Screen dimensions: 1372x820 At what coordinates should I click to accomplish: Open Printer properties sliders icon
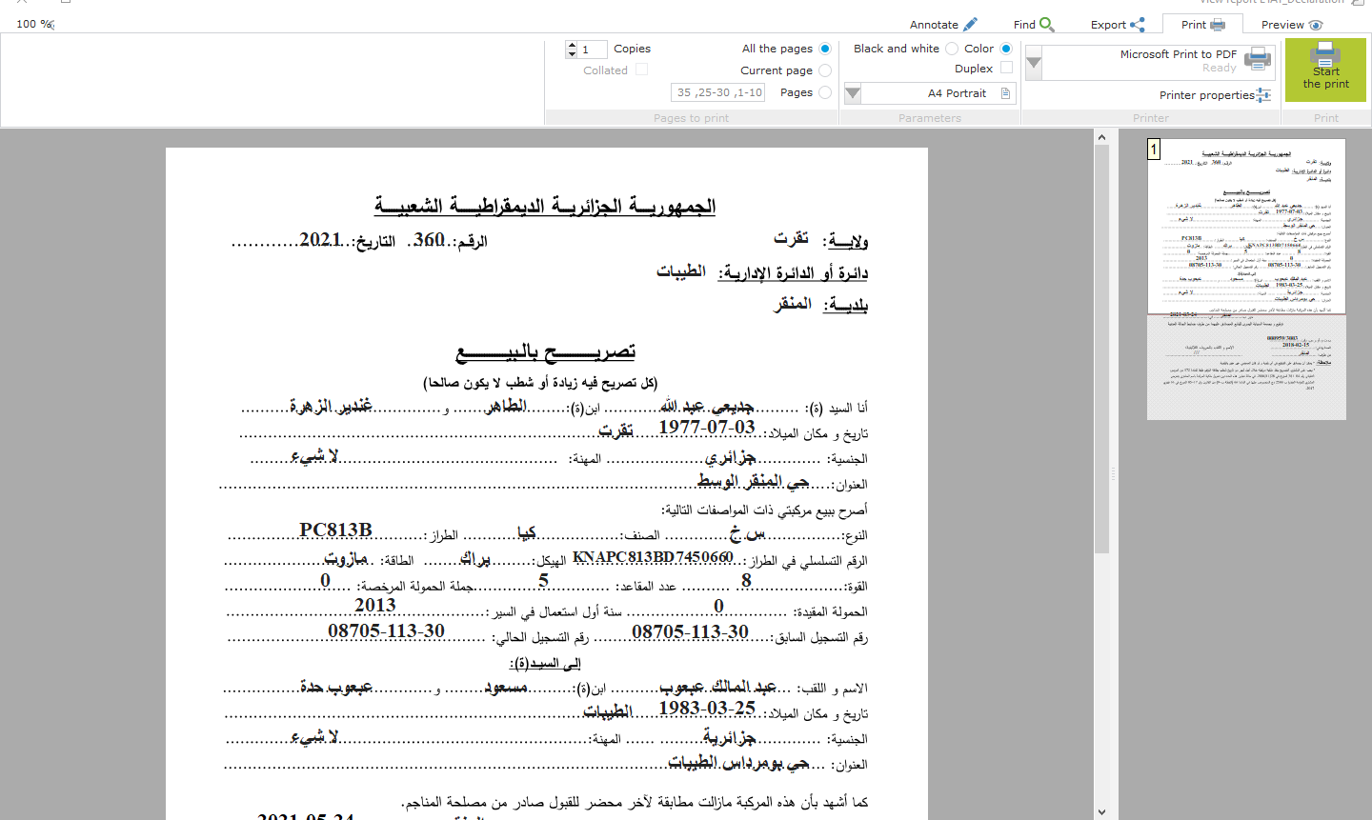[x=1263, y=95]
